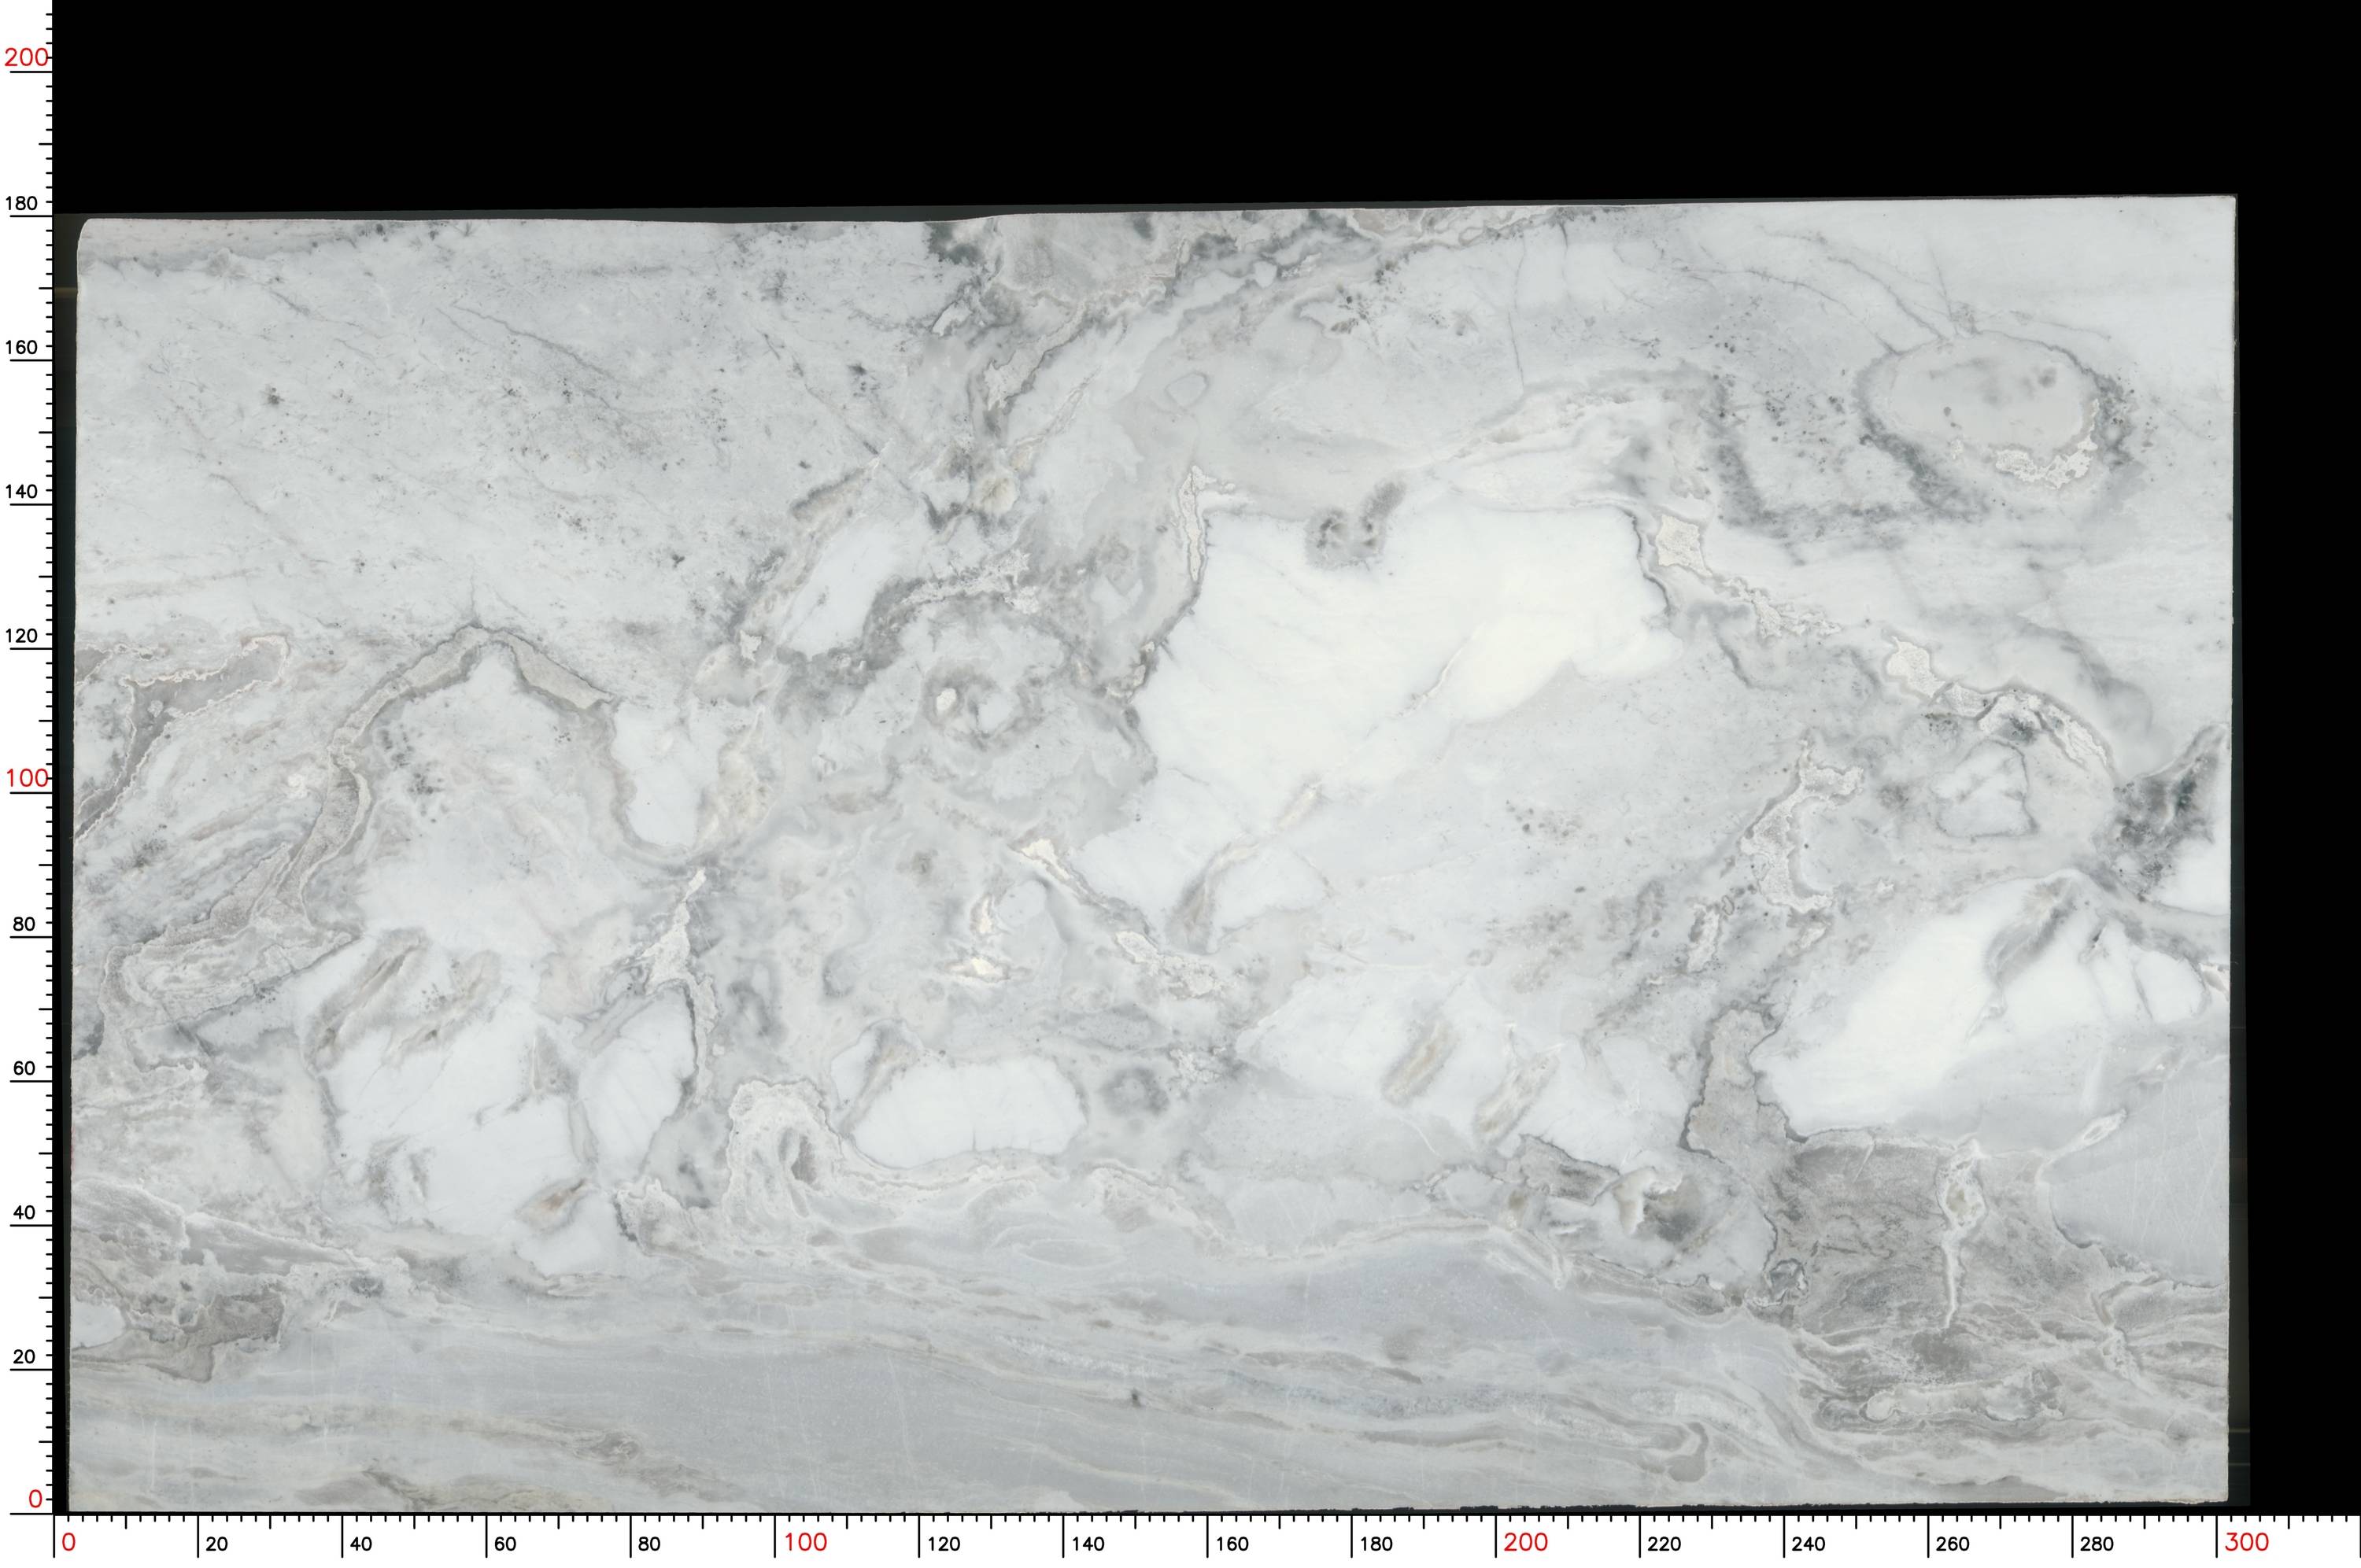Select the red "200" on the horizontal ruler

coord(1525,1542)
